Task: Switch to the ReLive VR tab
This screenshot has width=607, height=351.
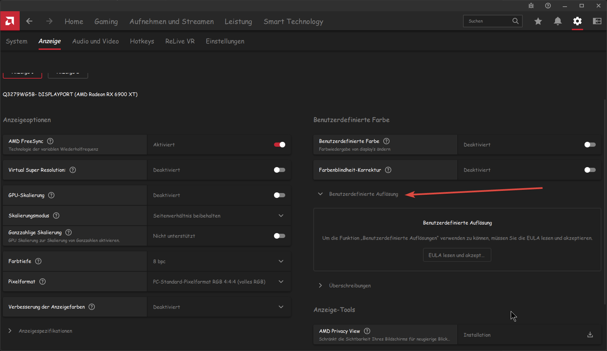Action: 180,41
